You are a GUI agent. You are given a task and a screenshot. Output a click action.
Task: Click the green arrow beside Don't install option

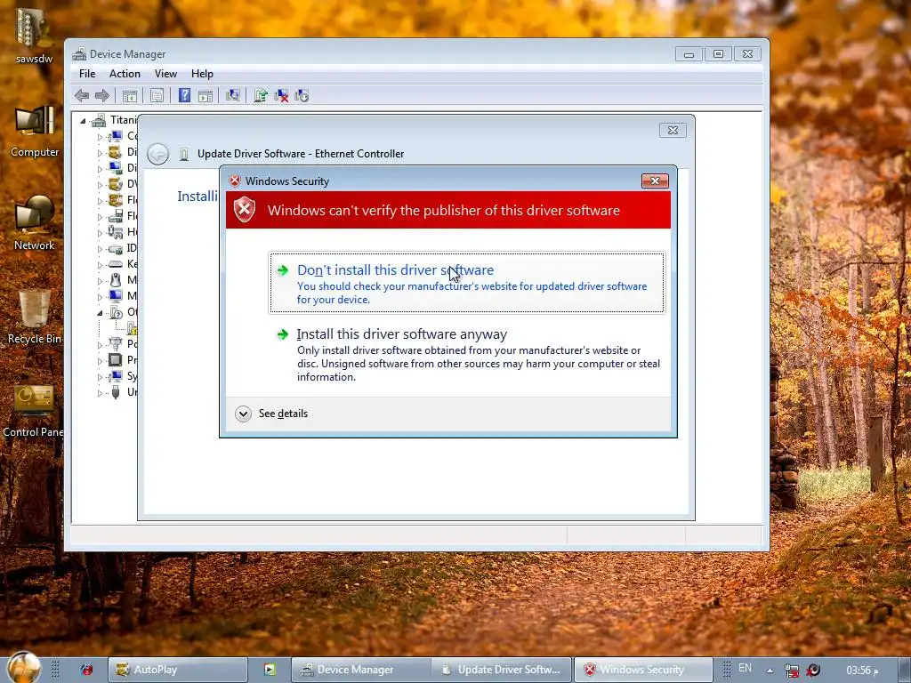click(282, 270)
